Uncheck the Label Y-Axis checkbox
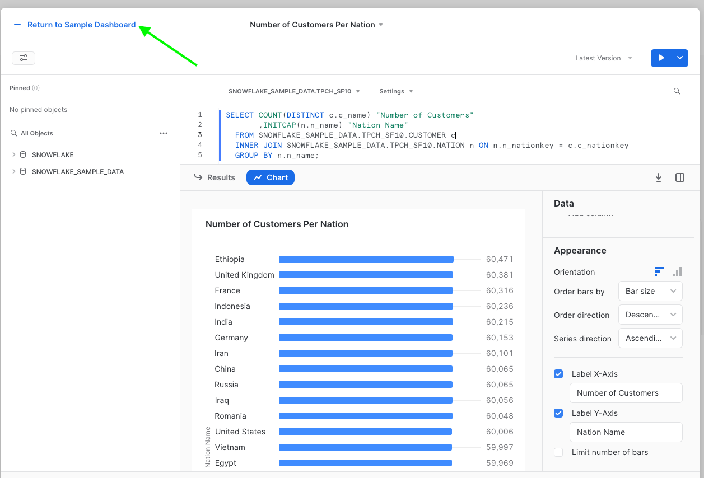Screen dimensions: 704x478 click(x=558, y=413)
